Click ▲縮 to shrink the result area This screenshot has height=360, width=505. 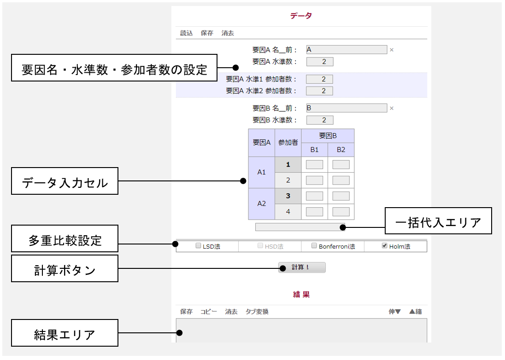point(415,312)
